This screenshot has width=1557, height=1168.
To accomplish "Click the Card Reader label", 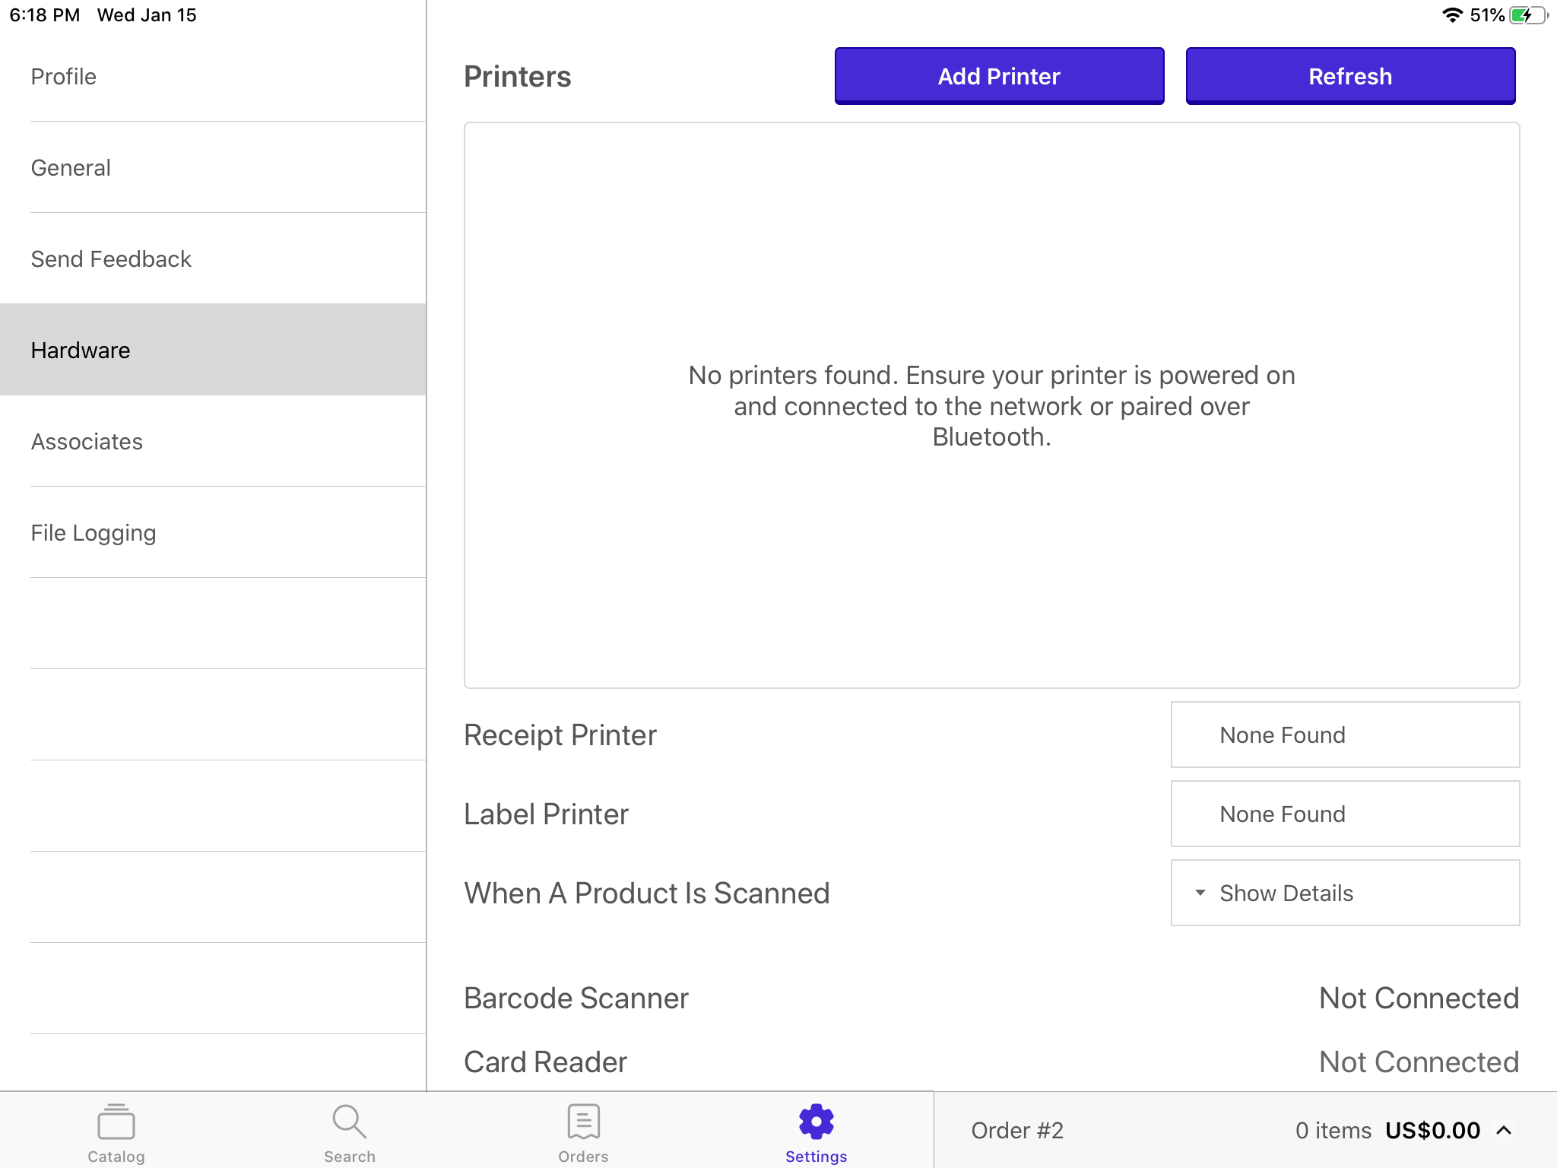I will coord(545,1062).
